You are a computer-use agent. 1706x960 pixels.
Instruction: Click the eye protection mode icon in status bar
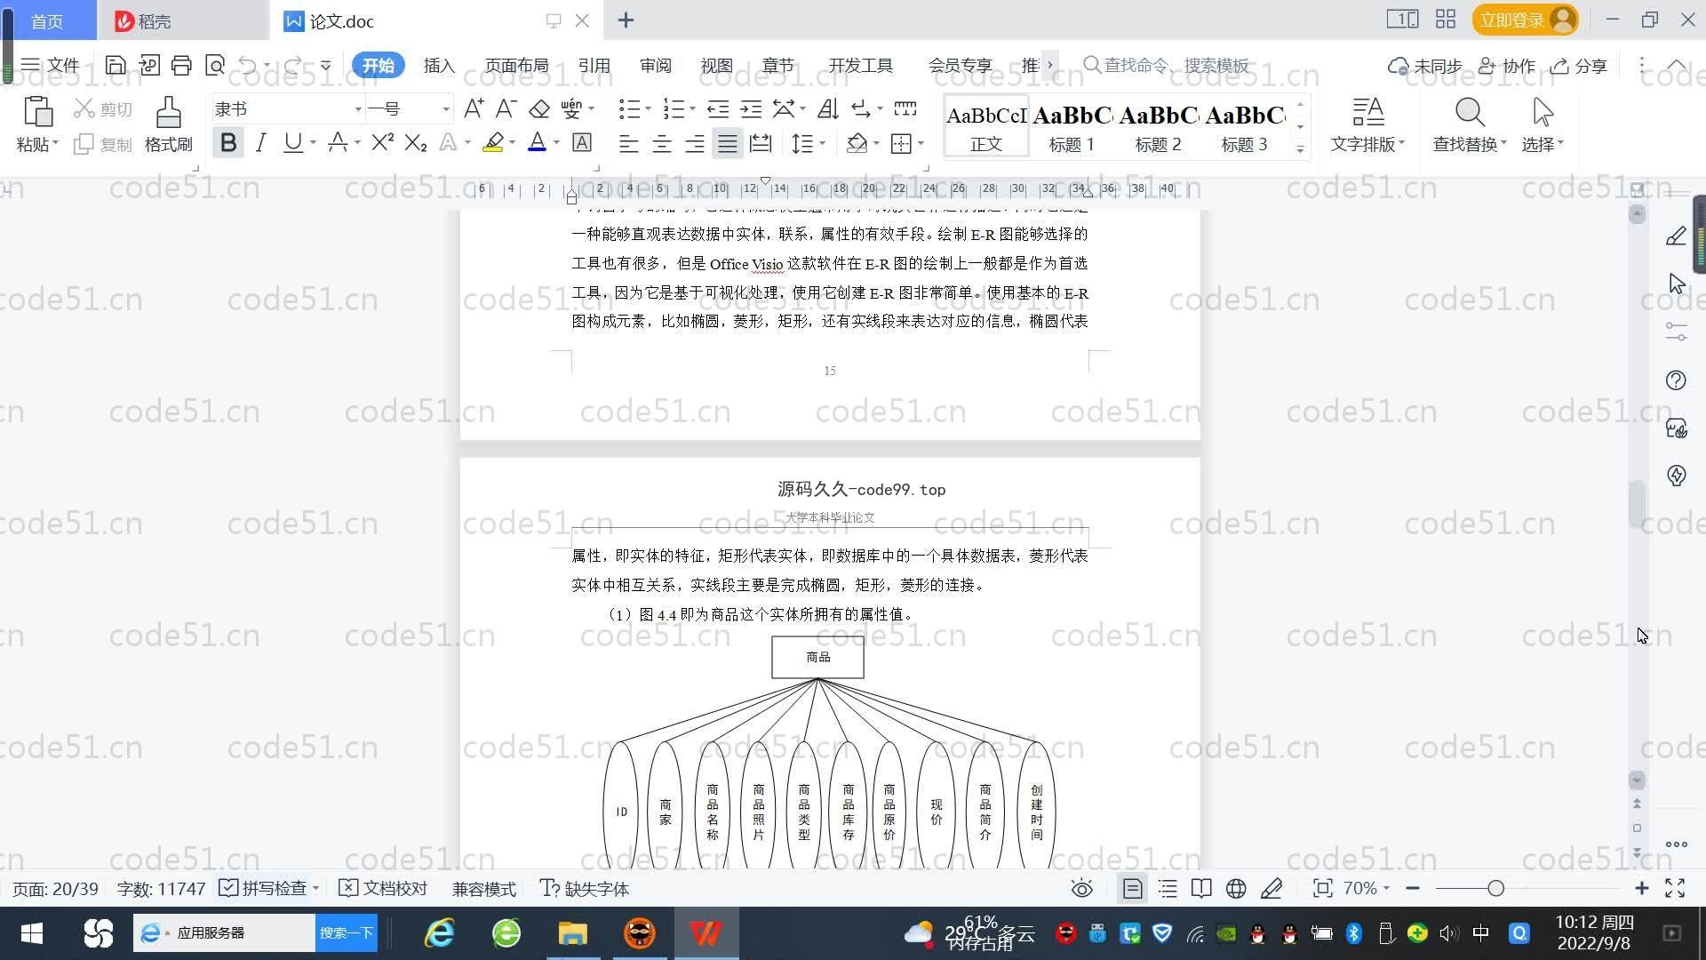tap(1081, 889)
